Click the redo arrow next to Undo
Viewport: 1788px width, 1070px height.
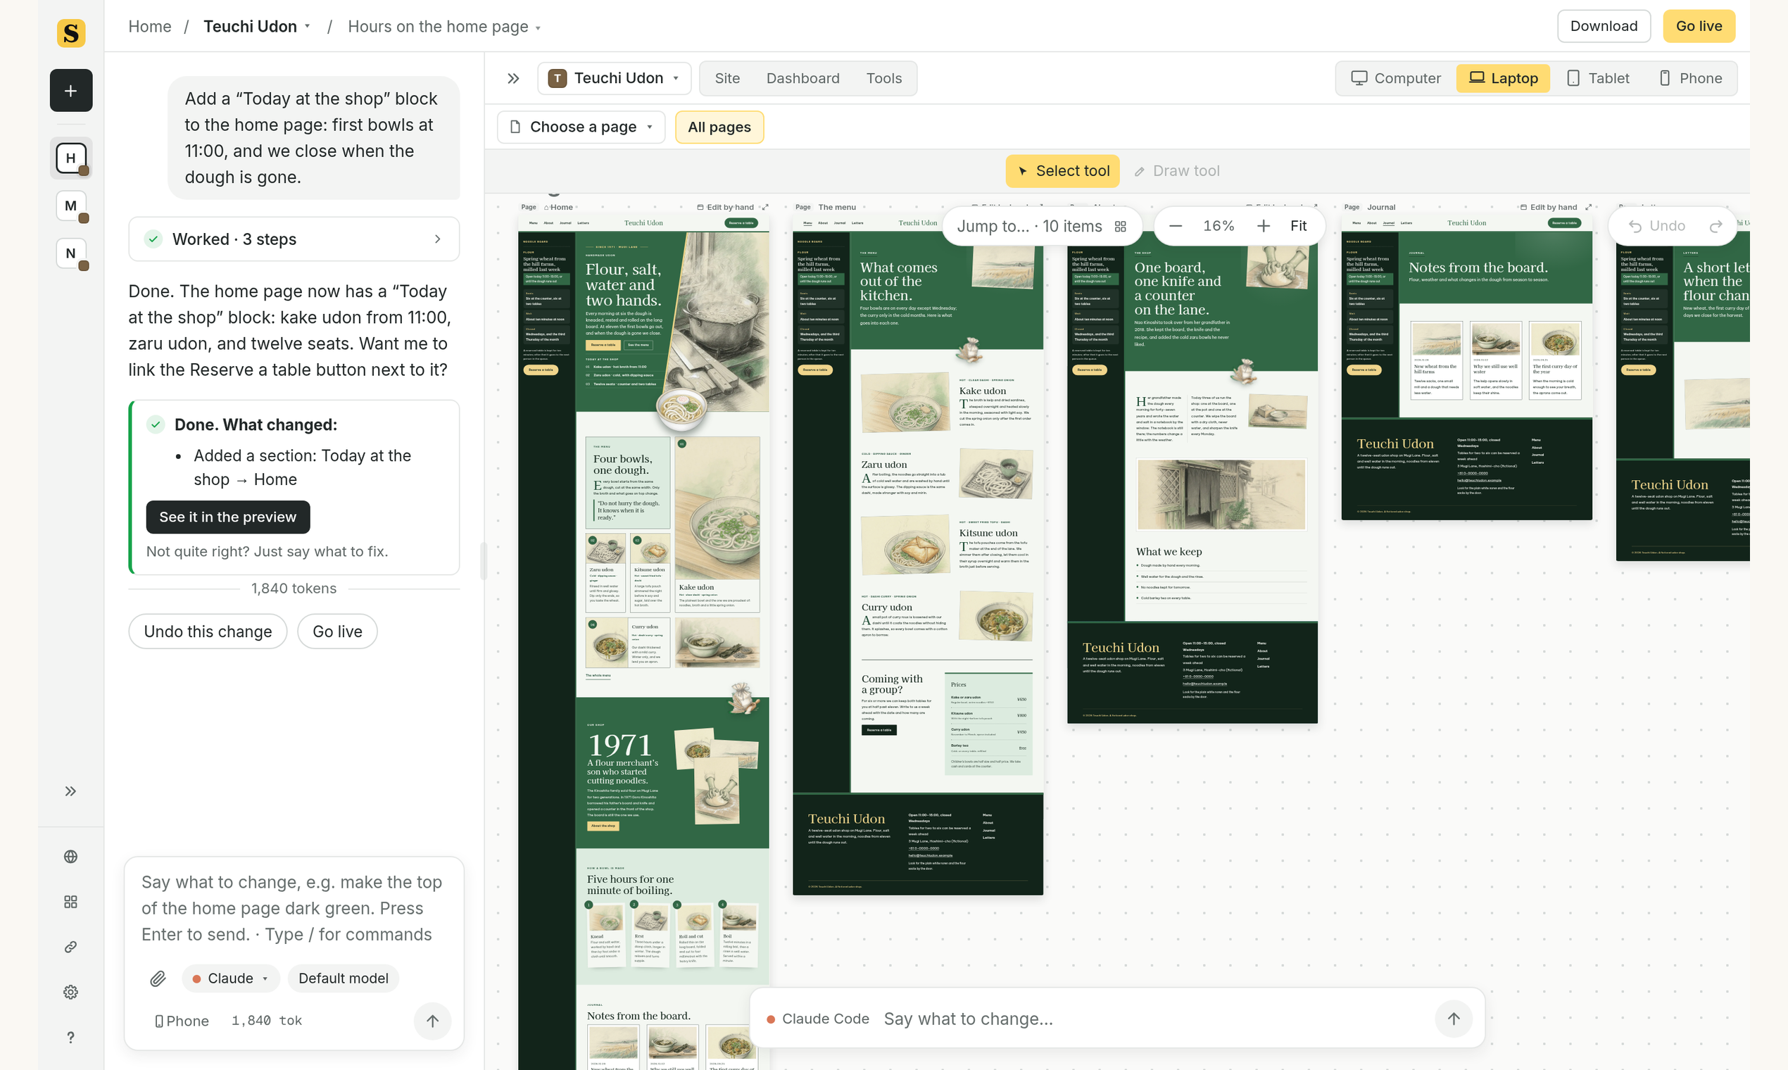[1716, 226]
